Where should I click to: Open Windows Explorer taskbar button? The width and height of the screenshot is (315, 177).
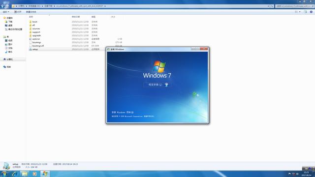click(25, 174)
